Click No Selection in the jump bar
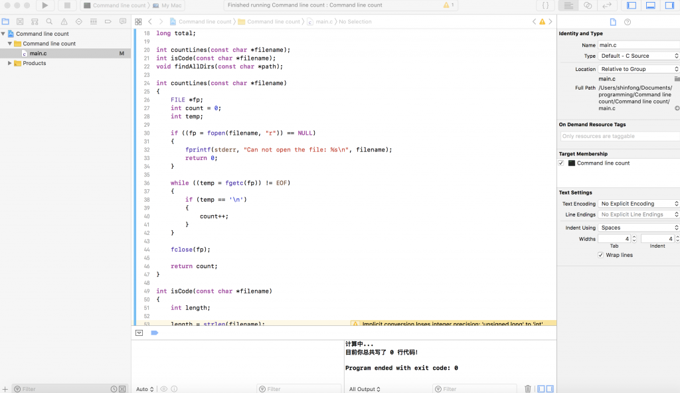 (355, 22)
